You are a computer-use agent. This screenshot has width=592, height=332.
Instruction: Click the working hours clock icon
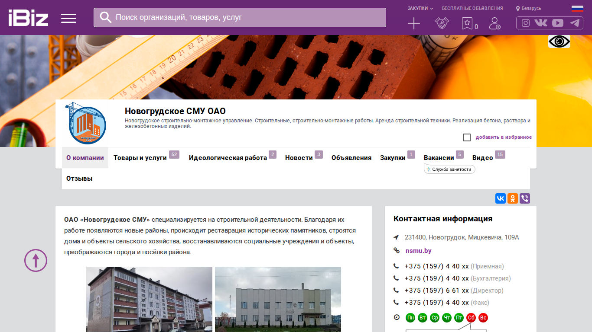point(397,317)
